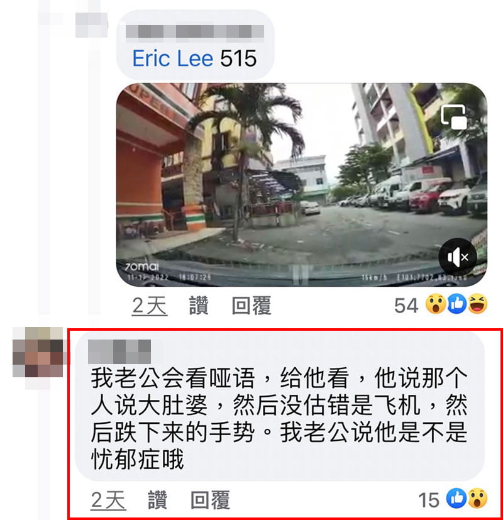Open the 2天 timestamp under bottom comment
The image size is (503, 520).
point(108,500)
